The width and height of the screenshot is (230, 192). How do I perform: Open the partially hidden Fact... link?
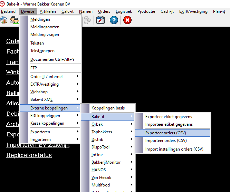(12, 52)
